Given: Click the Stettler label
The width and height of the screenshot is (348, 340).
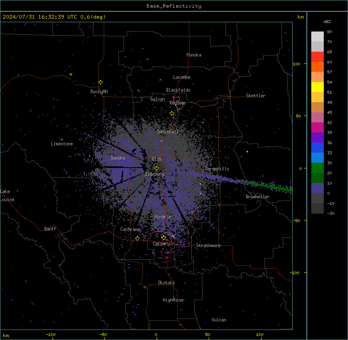Looking at the screenshot, I should pos(256,96).
